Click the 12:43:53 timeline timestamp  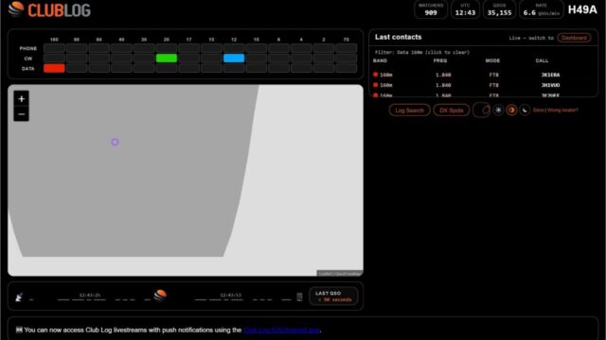(x=231, y=296)
